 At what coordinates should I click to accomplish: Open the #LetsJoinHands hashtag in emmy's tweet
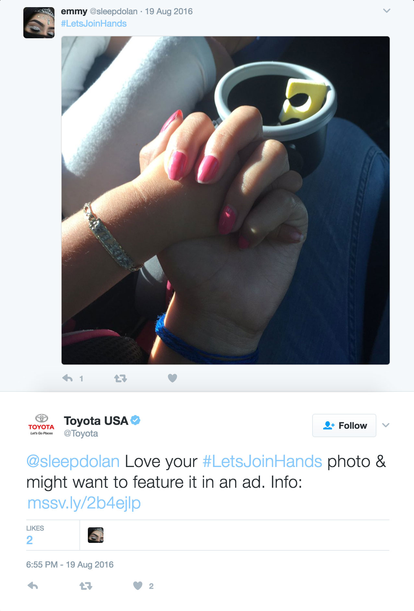point(94,24)
